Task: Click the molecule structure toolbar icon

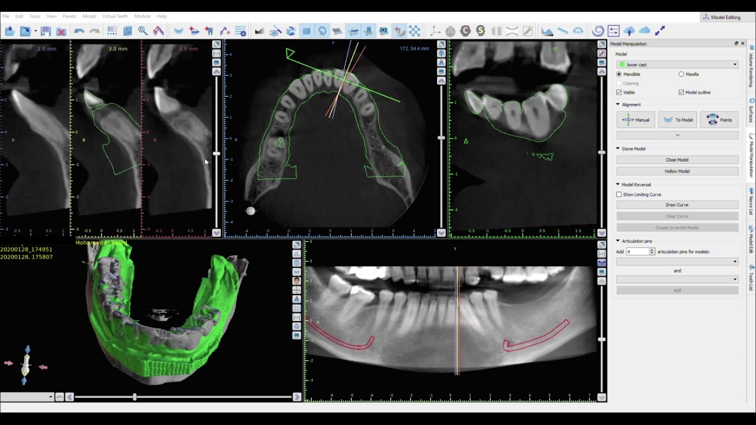Action: click(158, 31)
